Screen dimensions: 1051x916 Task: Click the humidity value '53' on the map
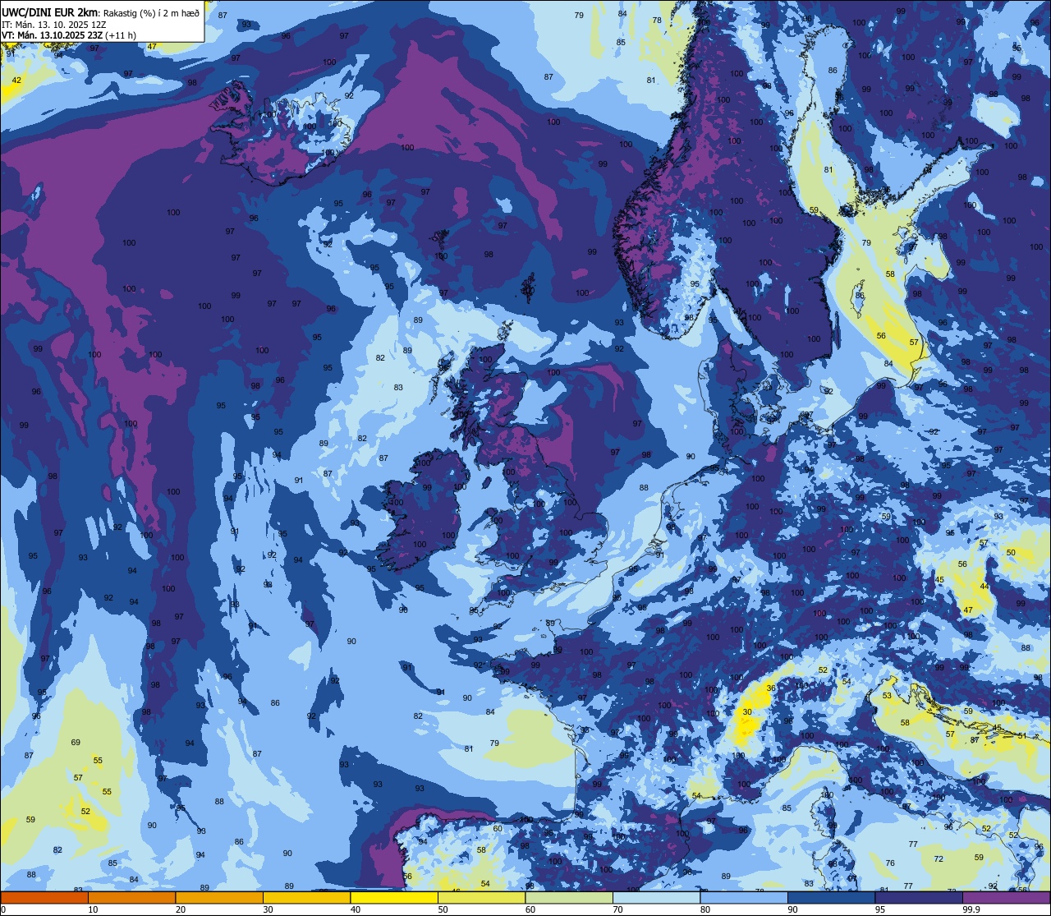pos(887,697)
